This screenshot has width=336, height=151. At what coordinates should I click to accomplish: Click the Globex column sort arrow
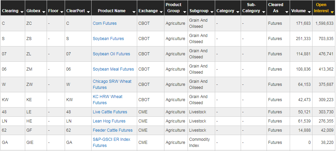coord(44,12)
